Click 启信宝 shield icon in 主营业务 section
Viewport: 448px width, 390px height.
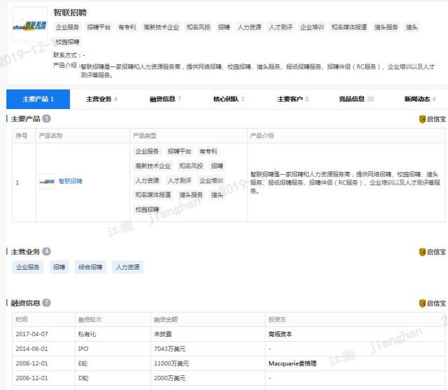click(x=422, y=252)
